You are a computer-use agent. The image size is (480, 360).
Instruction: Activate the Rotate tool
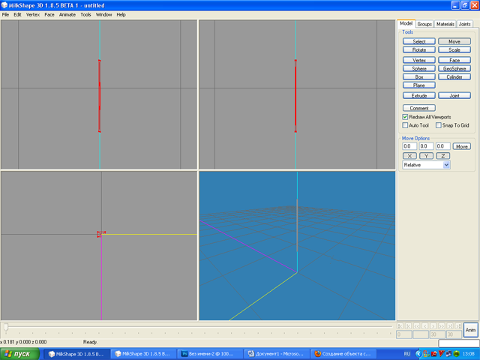point(418,50)
